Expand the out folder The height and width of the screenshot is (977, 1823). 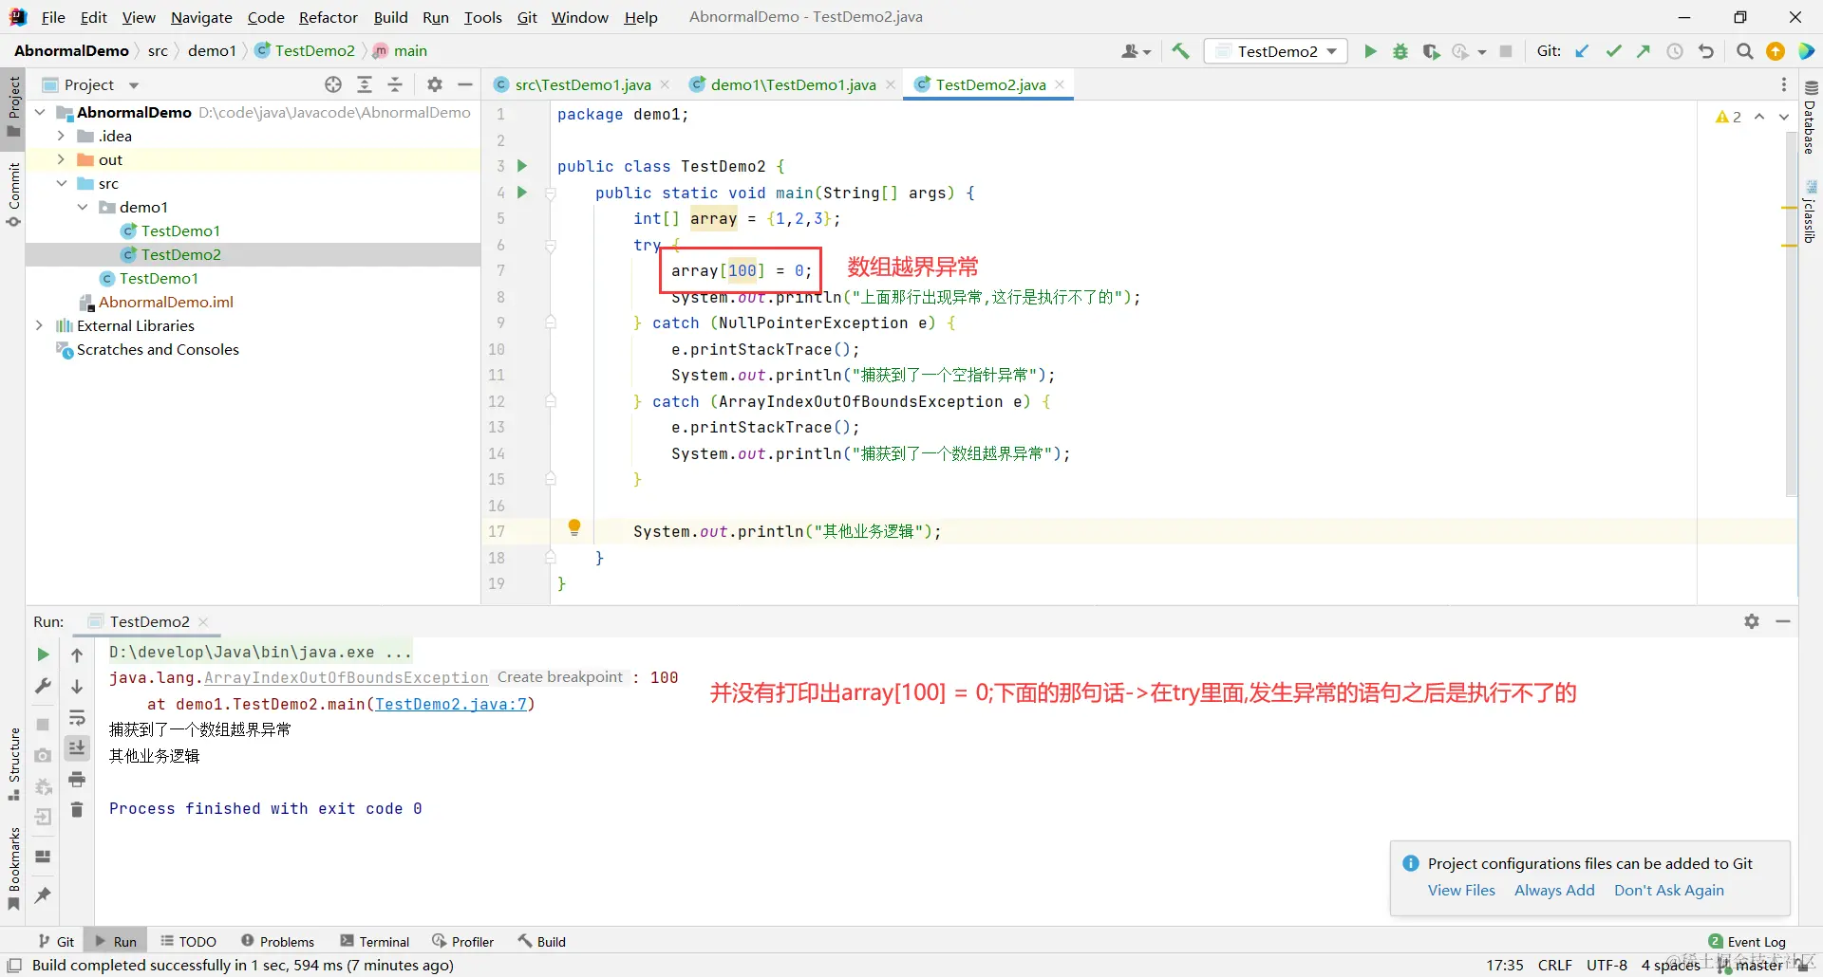pos(61,159)
